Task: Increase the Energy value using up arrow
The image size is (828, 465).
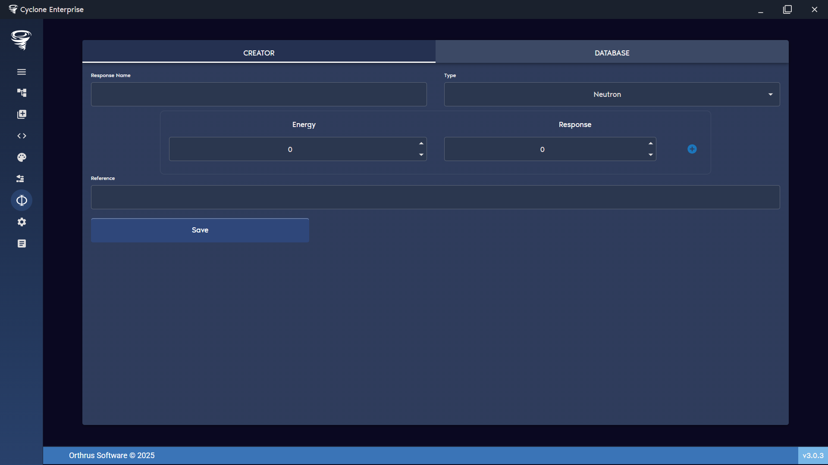Action: (x=421, y=143)
